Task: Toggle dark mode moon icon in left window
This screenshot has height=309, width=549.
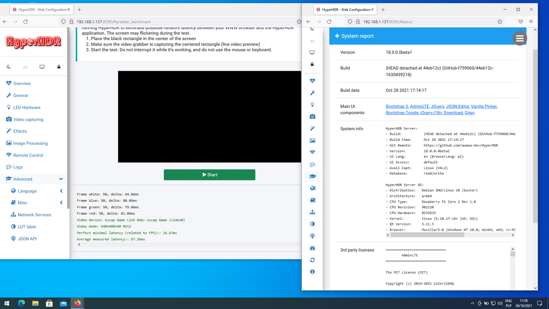Action: tap(9, 67)
